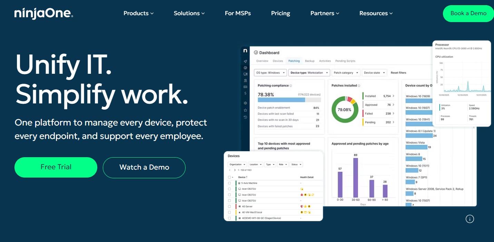Image resolution: width=494 pixels, height=242 pixels.
Task: Switch to the Devices dashboard tab
Action: (x=278, y=61)
